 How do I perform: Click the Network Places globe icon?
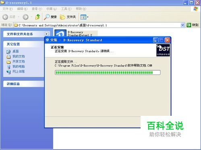pyautogui.click(x=8, y=72)
